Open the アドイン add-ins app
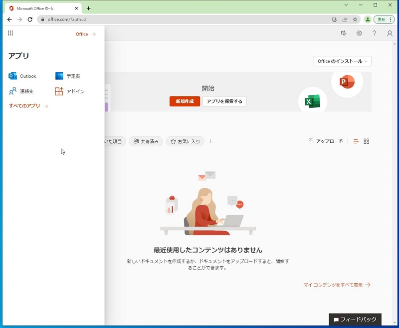 tap(70, 91)
